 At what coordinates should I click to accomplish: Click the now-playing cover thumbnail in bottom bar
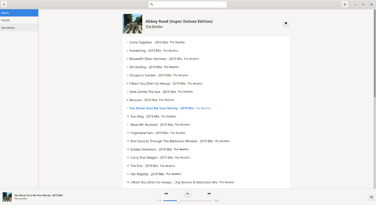point(7,197)
